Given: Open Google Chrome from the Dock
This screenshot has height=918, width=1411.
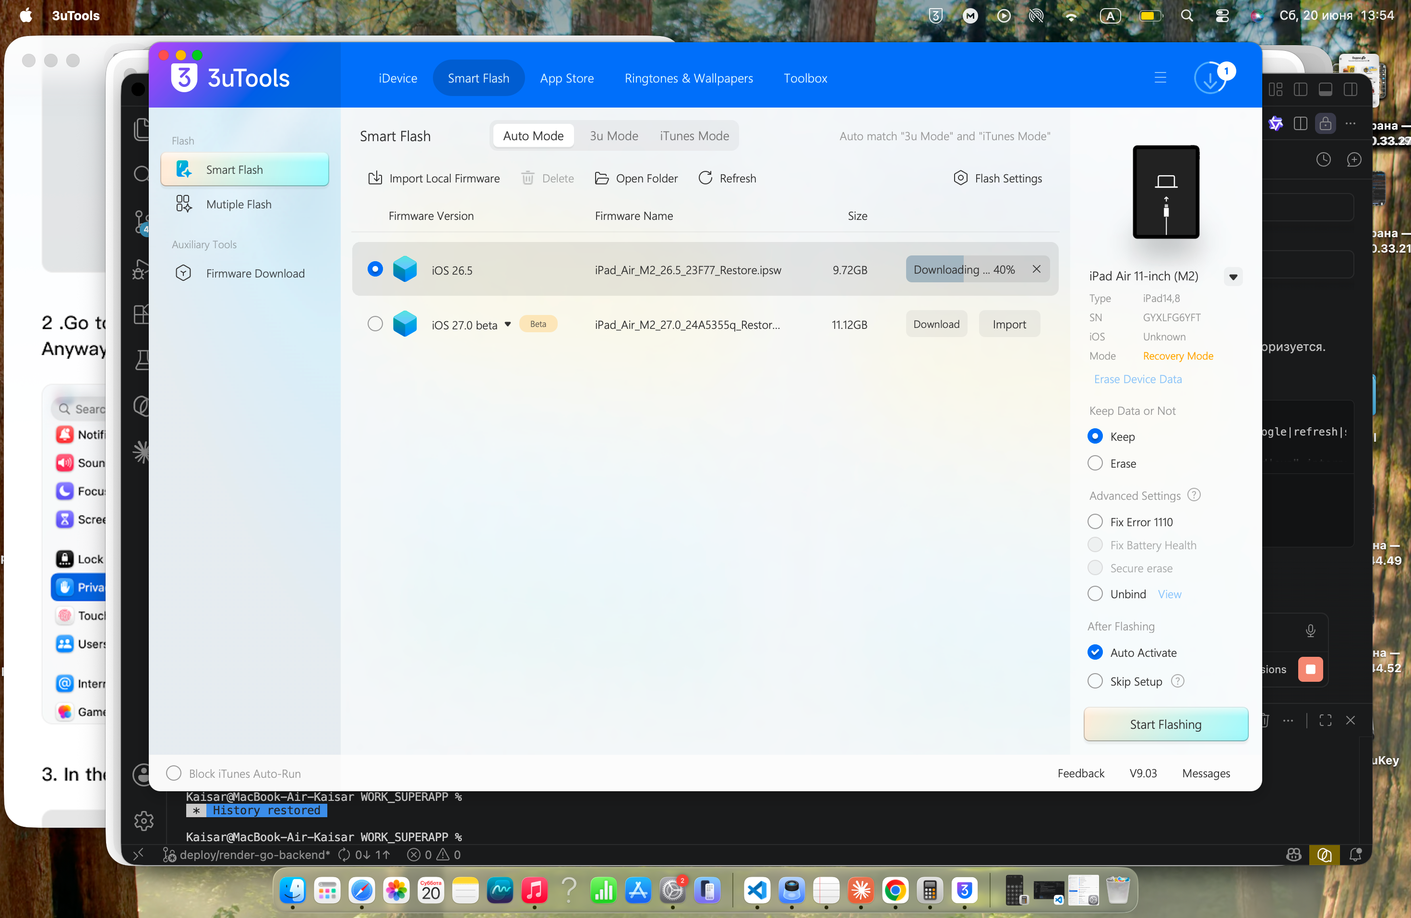Looking at the screenshot, I should pos(895,890).
